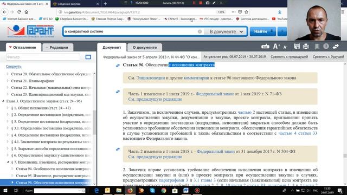Click the arrow button beside 'Найти'
The image size is (347, 195).
[282, 31]
